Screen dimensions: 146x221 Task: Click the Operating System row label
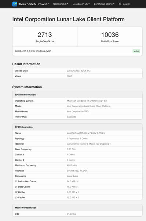(x=24, y=101)
